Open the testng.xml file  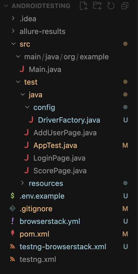(x=38, y=259)
